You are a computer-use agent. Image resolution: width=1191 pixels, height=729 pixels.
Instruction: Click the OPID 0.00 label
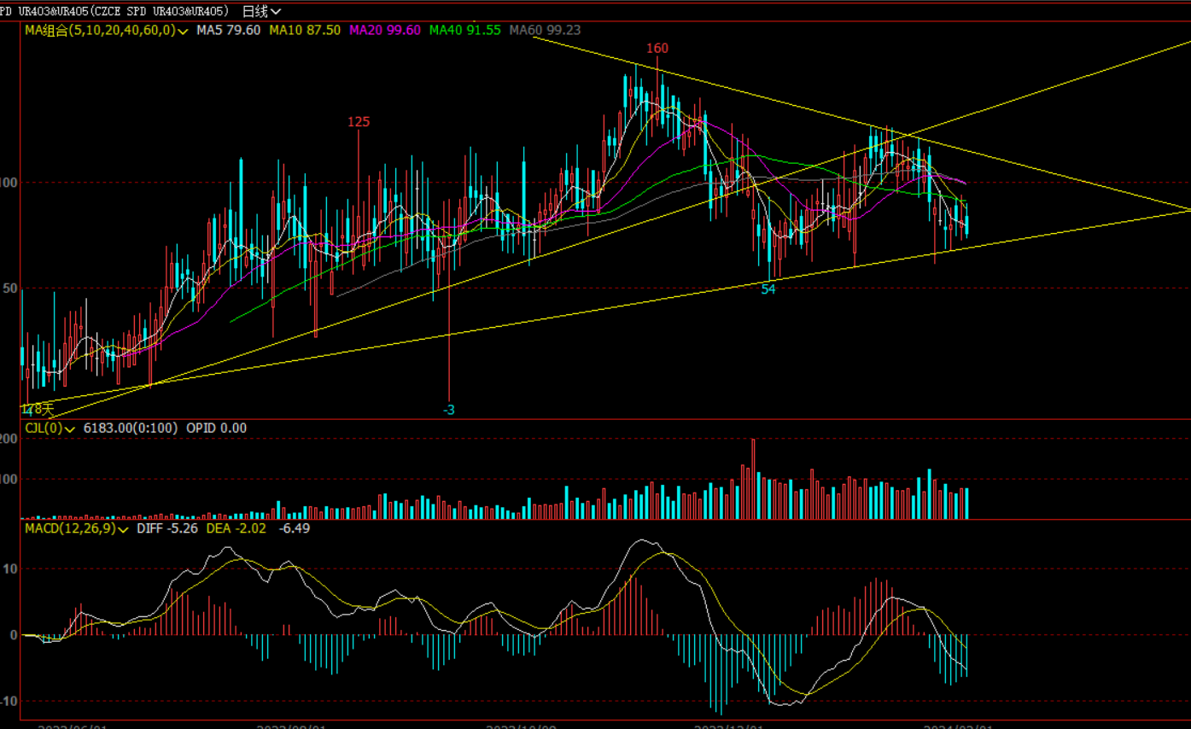click(216, 428)
